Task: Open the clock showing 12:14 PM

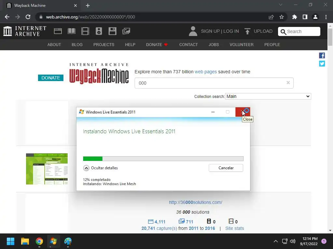Action: [309, 241]
